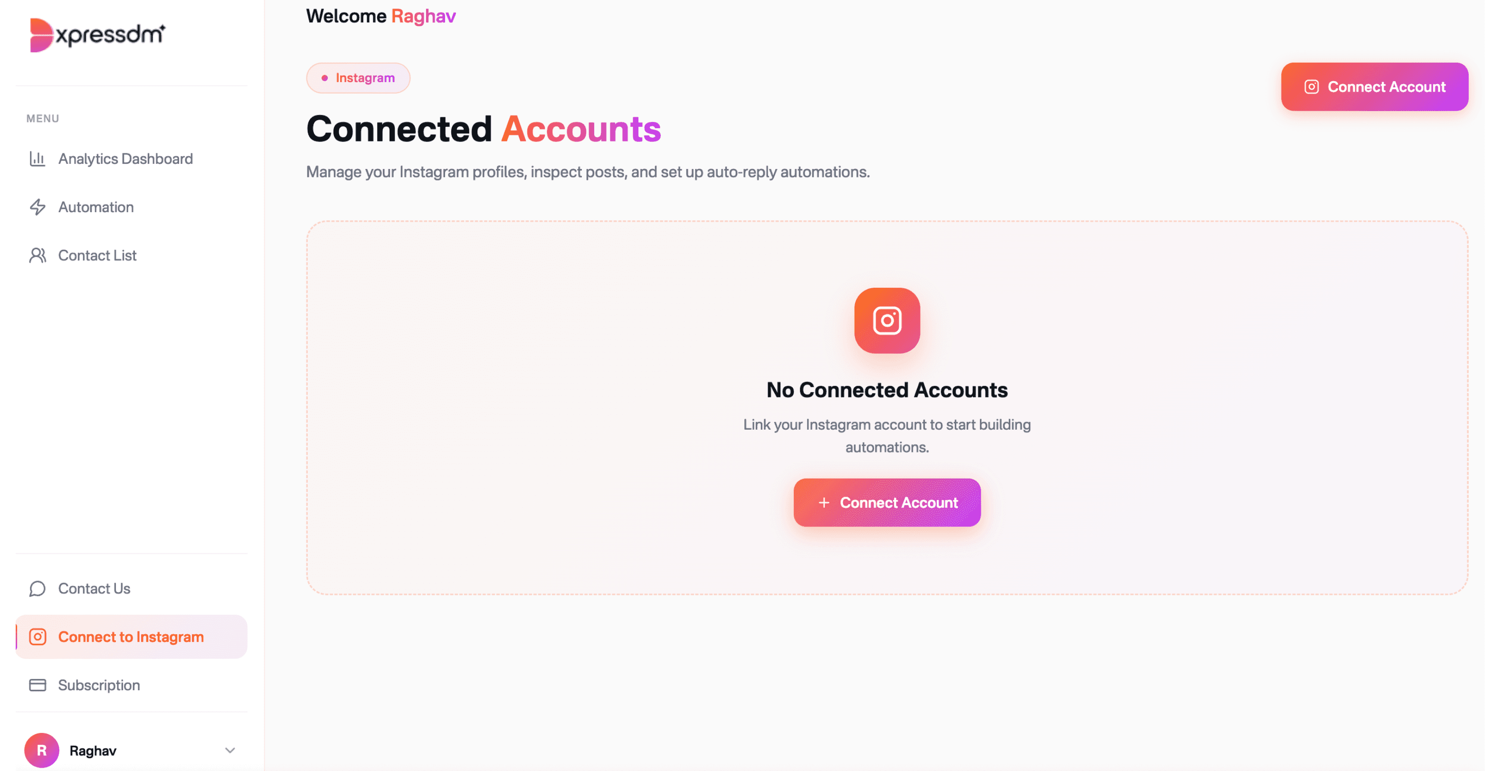
Task: Click the Raghav avatar circle
Action: (41, 751)
